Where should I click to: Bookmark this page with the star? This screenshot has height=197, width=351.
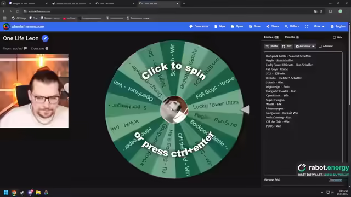coord(321,11)
